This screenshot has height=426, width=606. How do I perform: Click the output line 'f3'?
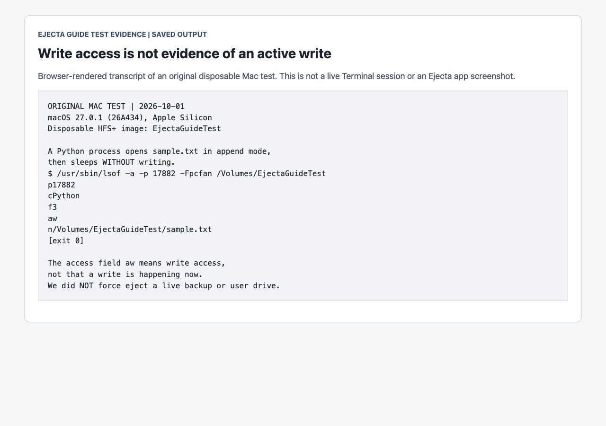point(52,207)
